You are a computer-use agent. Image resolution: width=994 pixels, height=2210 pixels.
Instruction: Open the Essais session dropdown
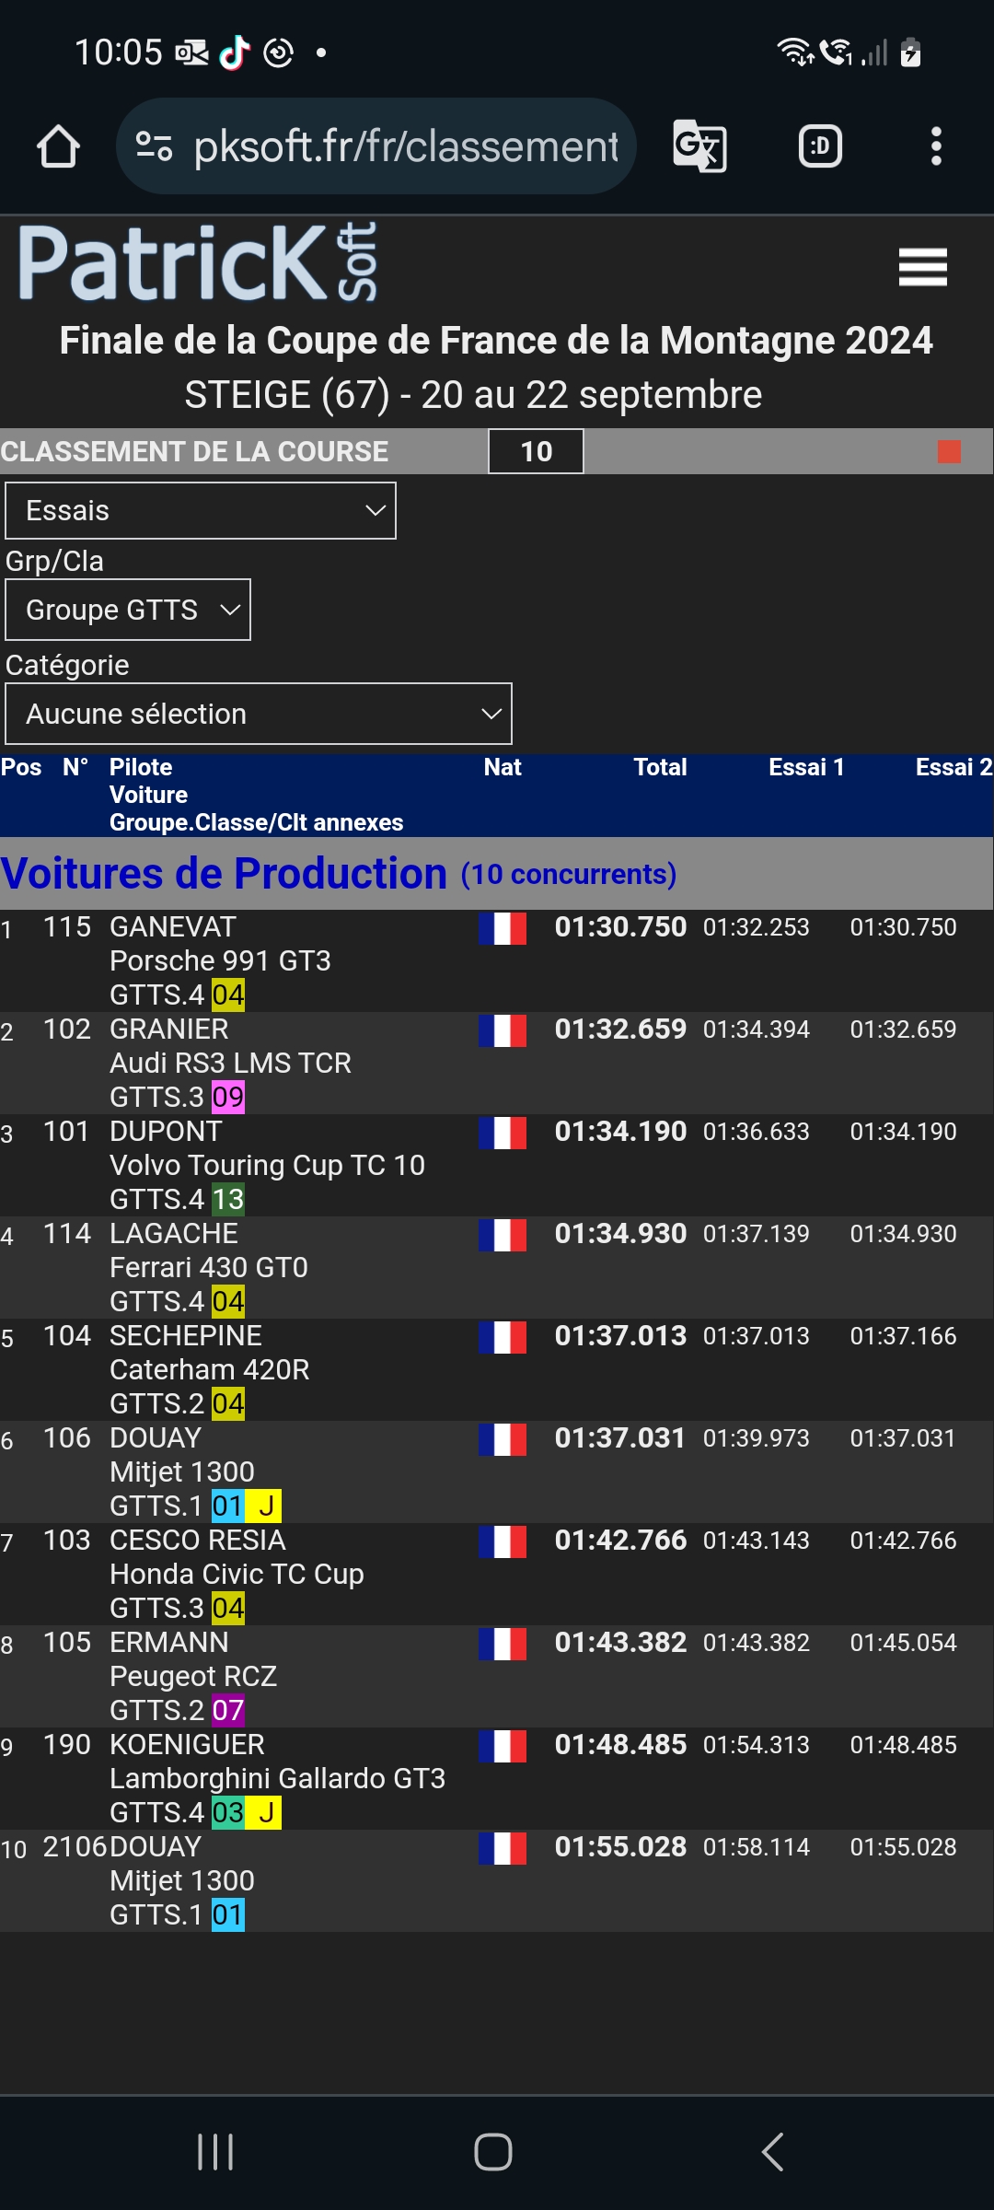[201, 510]
